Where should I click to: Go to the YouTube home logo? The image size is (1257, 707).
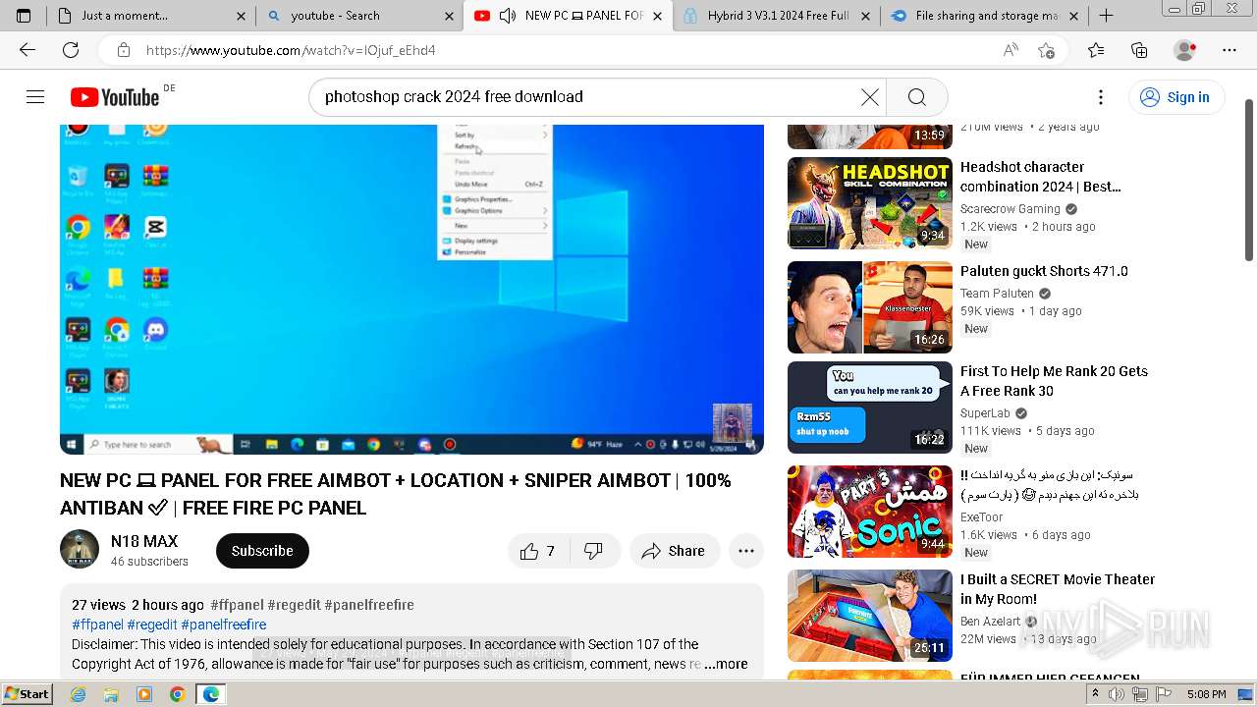click(x=115, y=97)
